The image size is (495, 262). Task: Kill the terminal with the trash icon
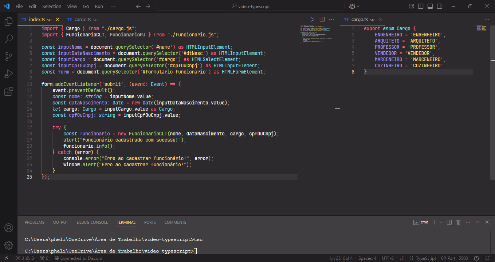pos(459,222)
